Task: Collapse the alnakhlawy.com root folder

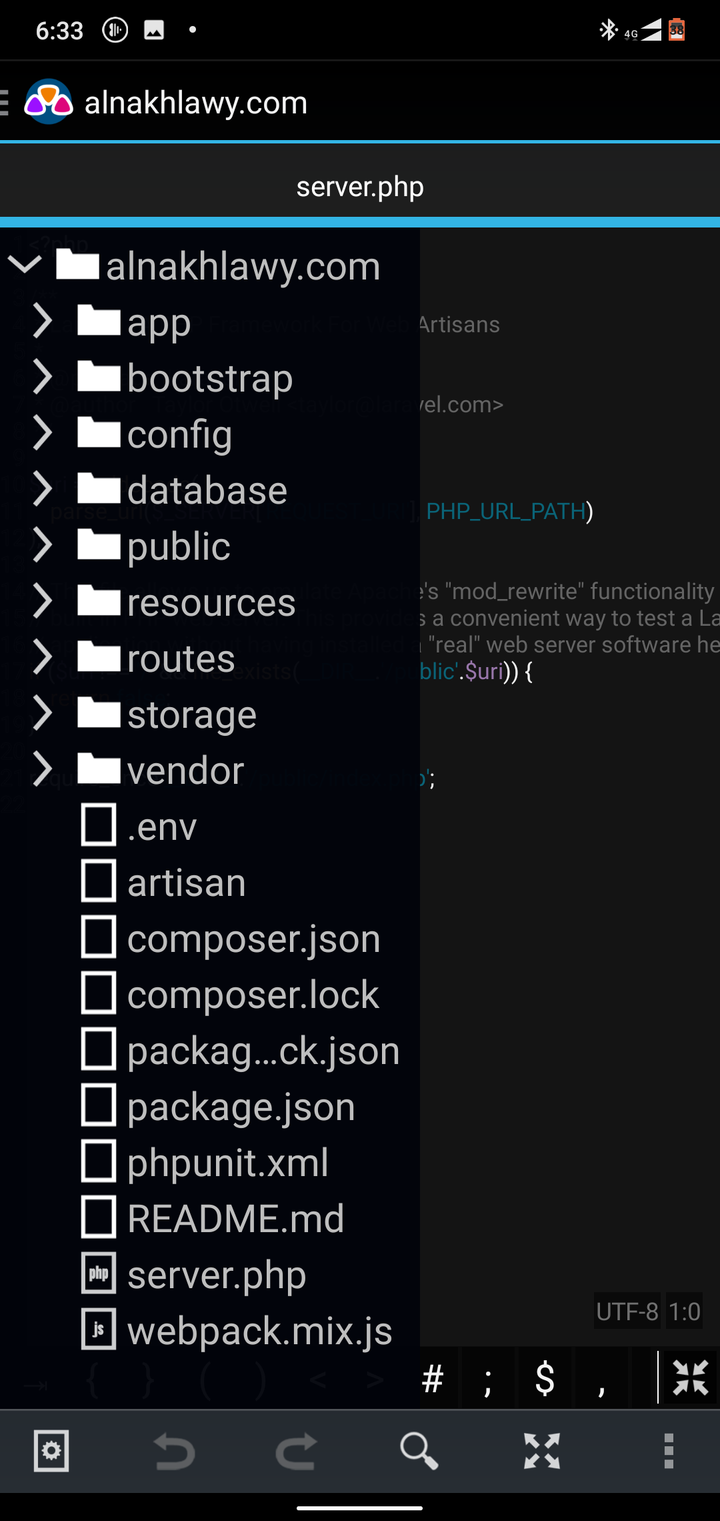Action: 25,266
